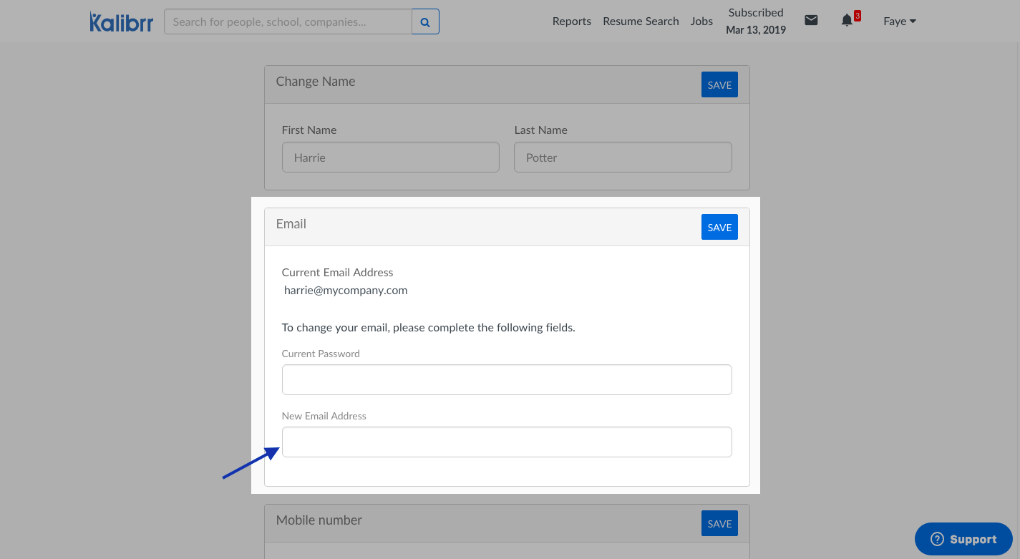The width and height of the screenshot is (1020, 559).
Task: Open Resume Search in the navigation
Action: (x=641, y=21)
